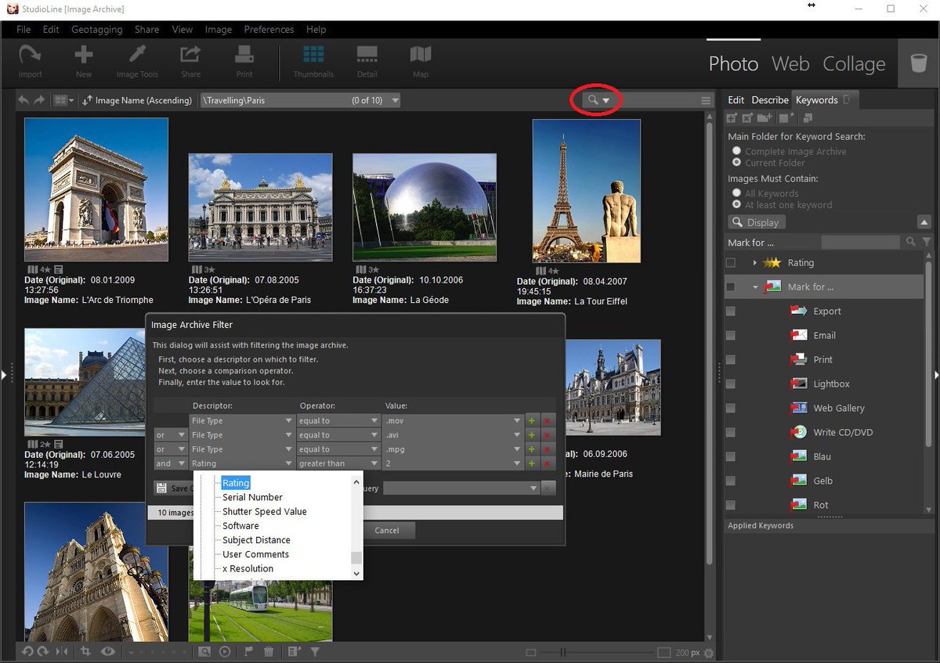The height and width of the screenshot is (663, 940).
Task: Expand the Rating keyword tree node
Action: 754,263
